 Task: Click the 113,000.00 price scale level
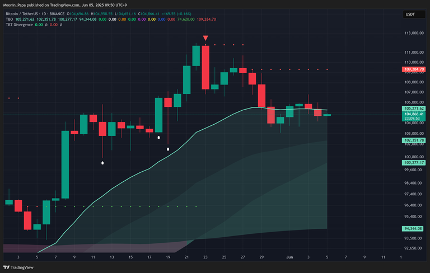click(x=414, y=33)
